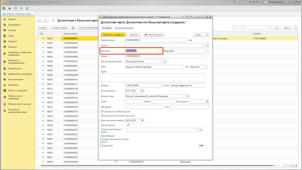Toggle Согласие на почтовую рассылку checkbox
302x170 pixels.
(x=102, y=116)
